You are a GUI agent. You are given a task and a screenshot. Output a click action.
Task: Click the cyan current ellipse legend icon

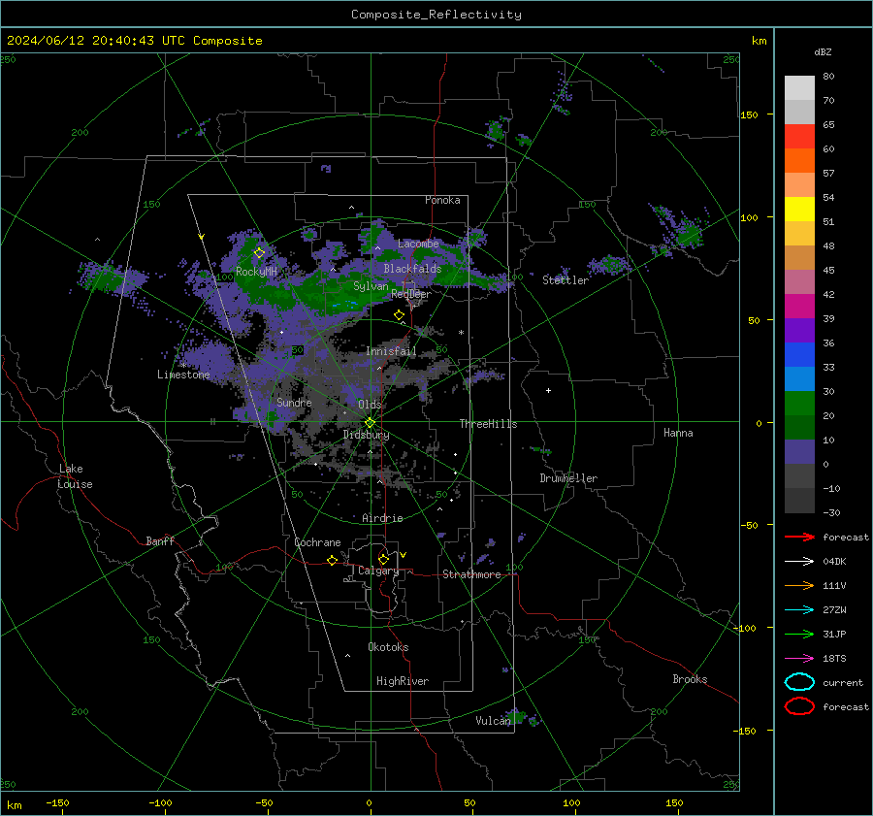(x=799, y=682)
